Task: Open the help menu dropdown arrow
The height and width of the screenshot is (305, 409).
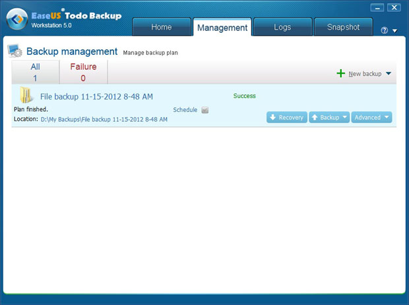Action: (394, 30)
